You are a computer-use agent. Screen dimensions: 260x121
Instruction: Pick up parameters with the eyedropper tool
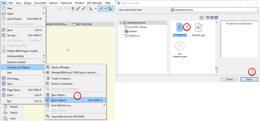pyautogui.click(x=78, y=9)
